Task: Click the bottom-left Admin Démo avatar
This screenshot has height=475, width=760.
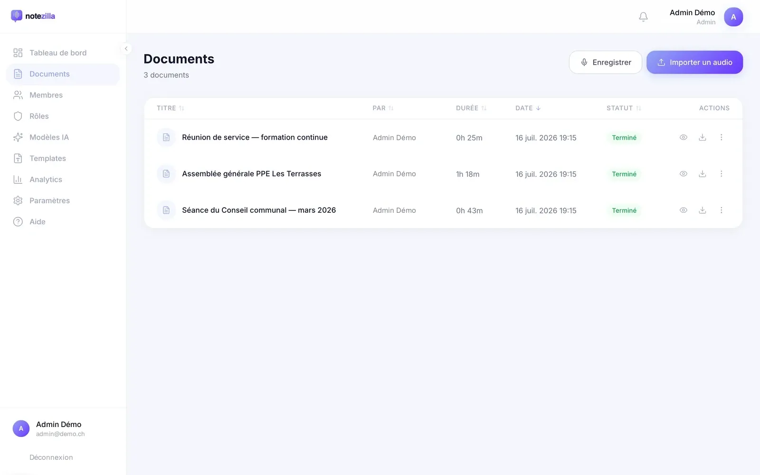Action: [x=21, y=428]
